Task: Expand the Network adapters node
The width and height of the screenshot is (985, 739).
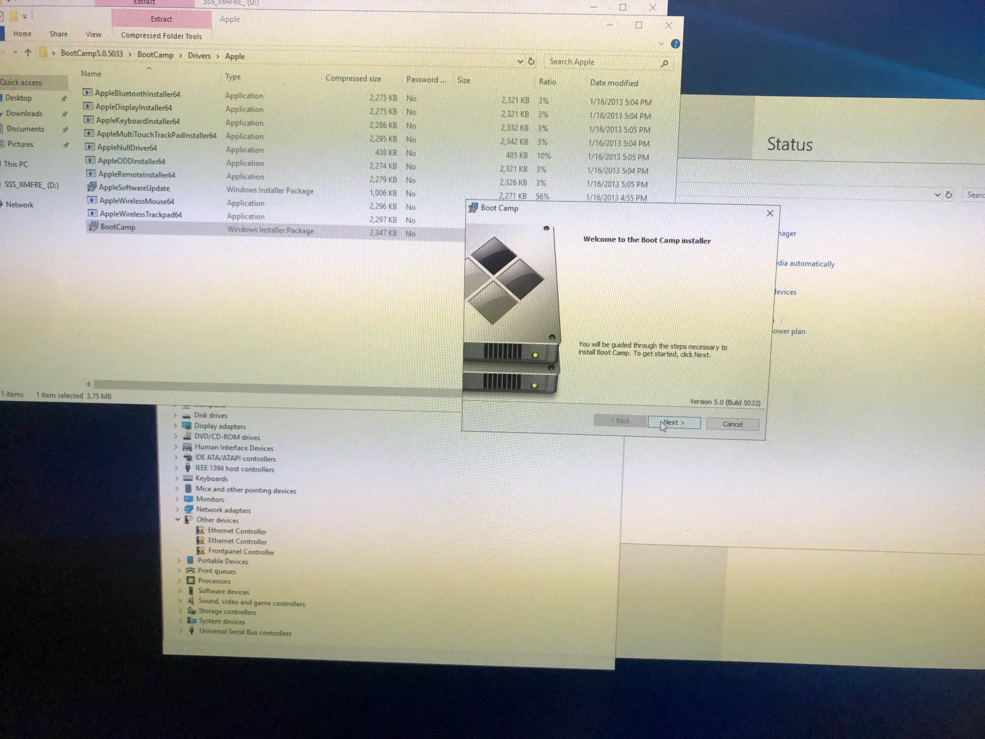Action: coord(177,509)
